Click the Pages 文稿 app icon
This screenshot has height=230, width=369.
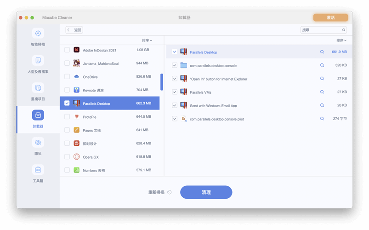(x=76, y=130)
